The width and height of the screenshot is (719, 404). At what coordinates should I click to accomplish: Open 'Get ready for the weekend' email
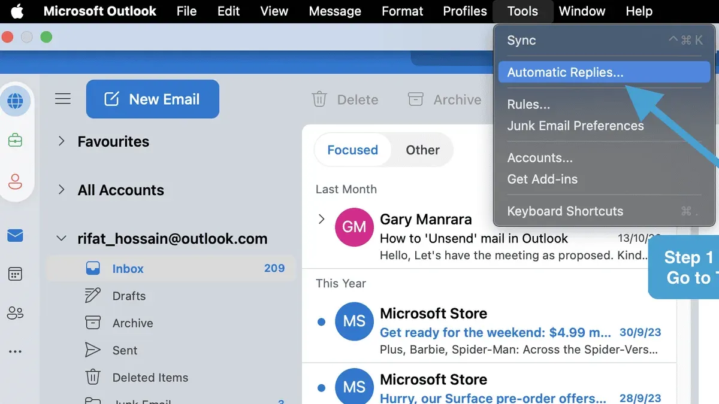click(489, 331)
